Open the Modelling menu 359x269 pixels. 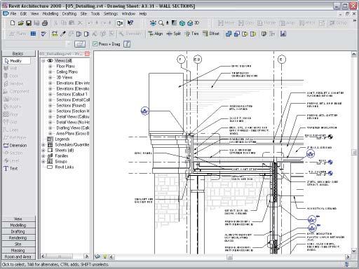pyautogui.click(x=50, y=14)
